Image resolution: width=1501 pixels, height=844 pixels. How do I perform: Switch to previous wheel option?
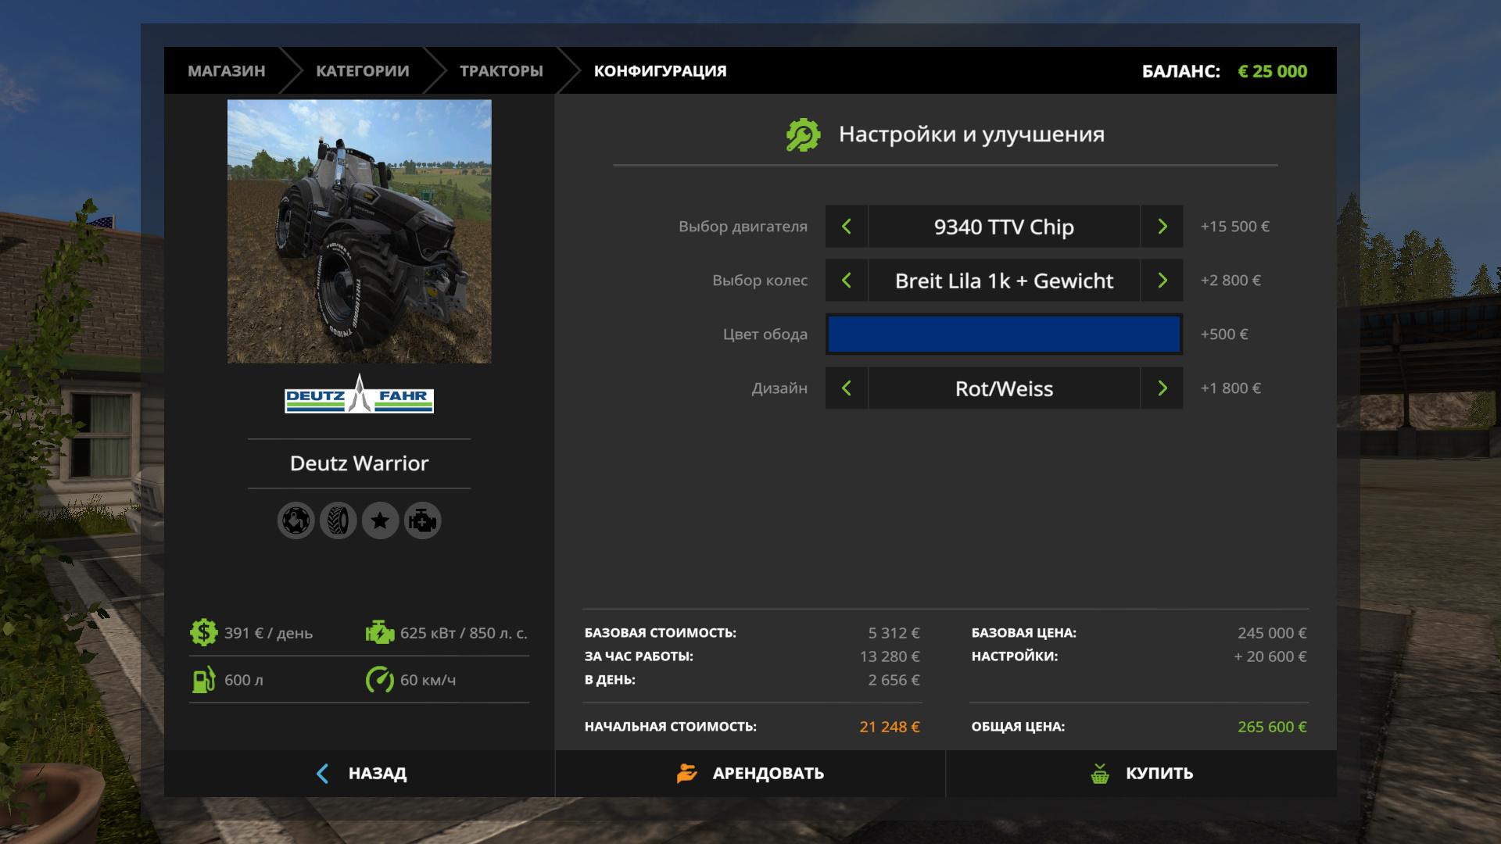click(847, 281)
